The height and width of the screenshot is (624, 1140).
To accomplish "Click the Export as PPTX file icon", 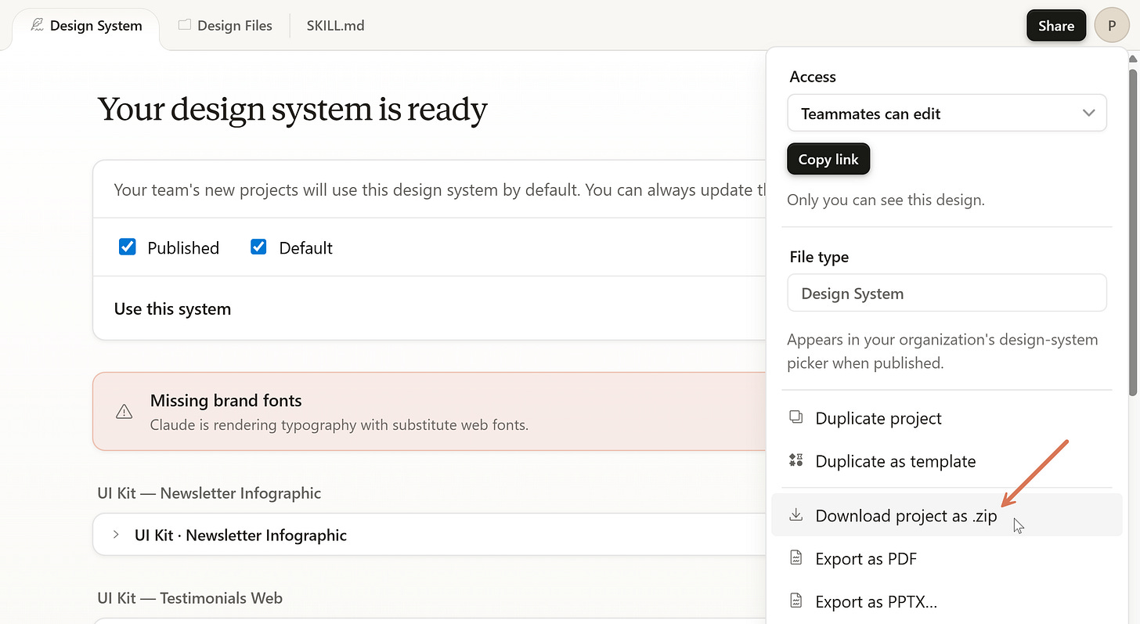I will 796,601.
